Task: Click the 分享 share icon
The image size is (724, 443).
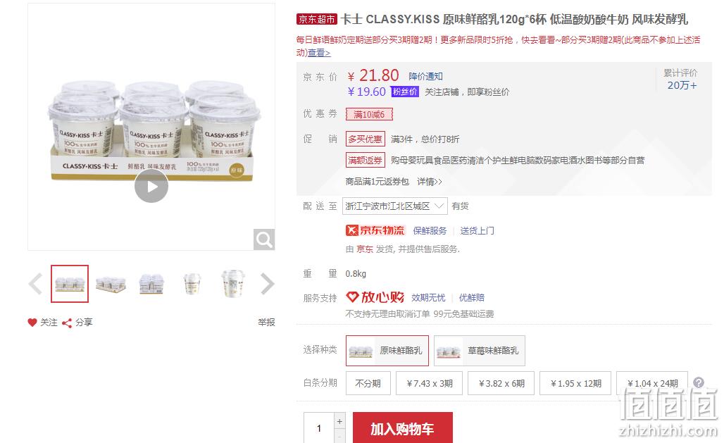Action: [67, 323]
